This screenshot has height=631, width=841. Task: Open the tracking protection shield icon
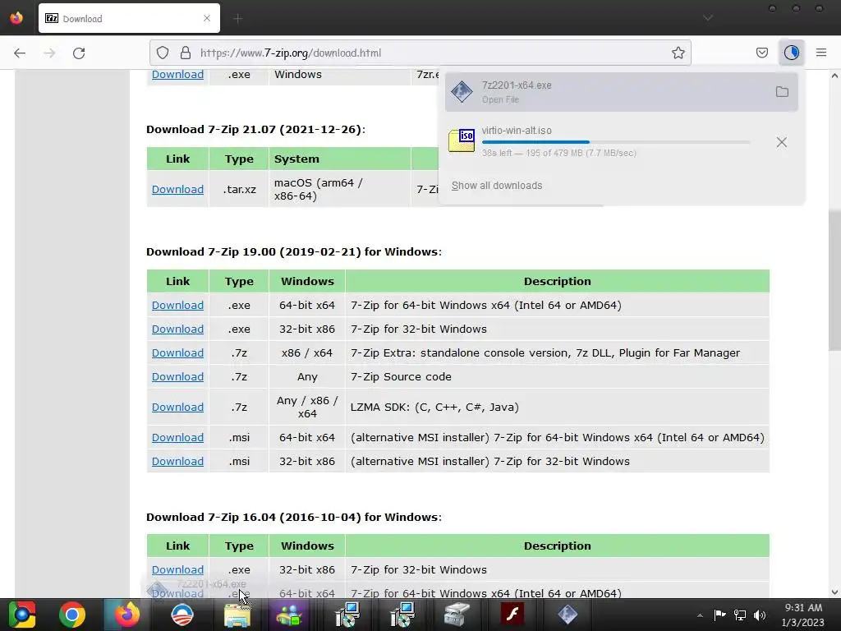[163, 53]
